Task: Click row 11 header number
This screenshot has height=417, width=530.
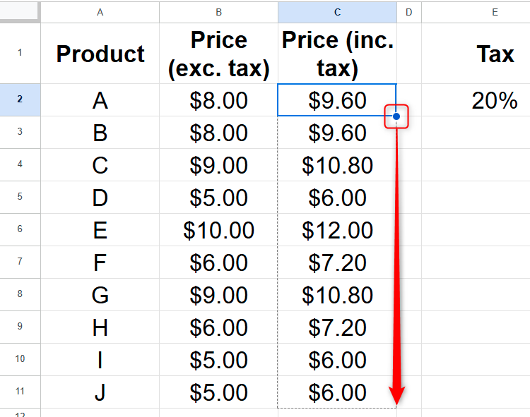Action: pyautogui.click(x=20, y=392)
